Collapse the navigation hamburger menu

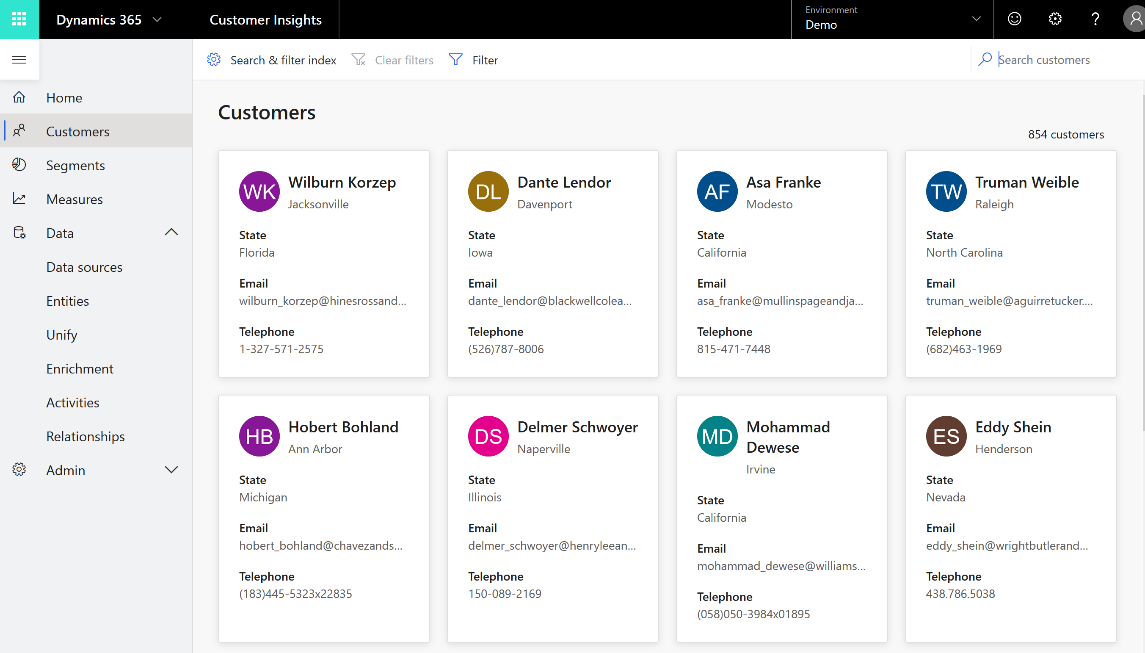click(x=19, y=60)
